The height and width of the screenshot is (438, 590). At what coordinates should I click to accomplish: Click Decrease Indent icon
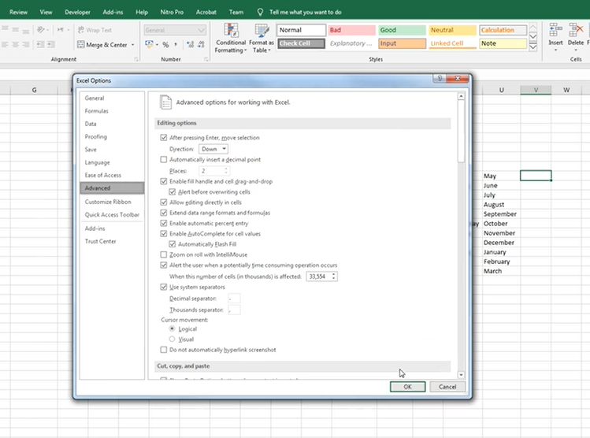40,45
